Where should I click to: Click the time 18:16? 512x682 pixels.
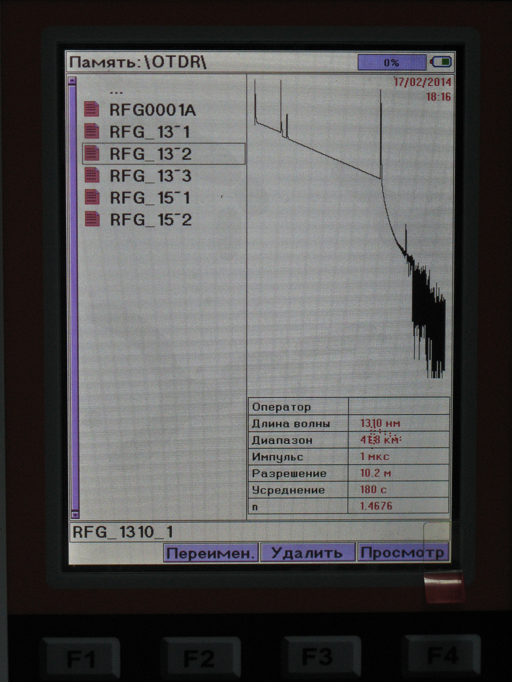click(x=439, y=97)
